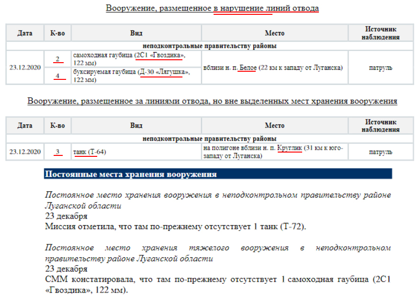
Task: Click the sentence mentioning танк (Т-72)
Action: pos(176,226)
